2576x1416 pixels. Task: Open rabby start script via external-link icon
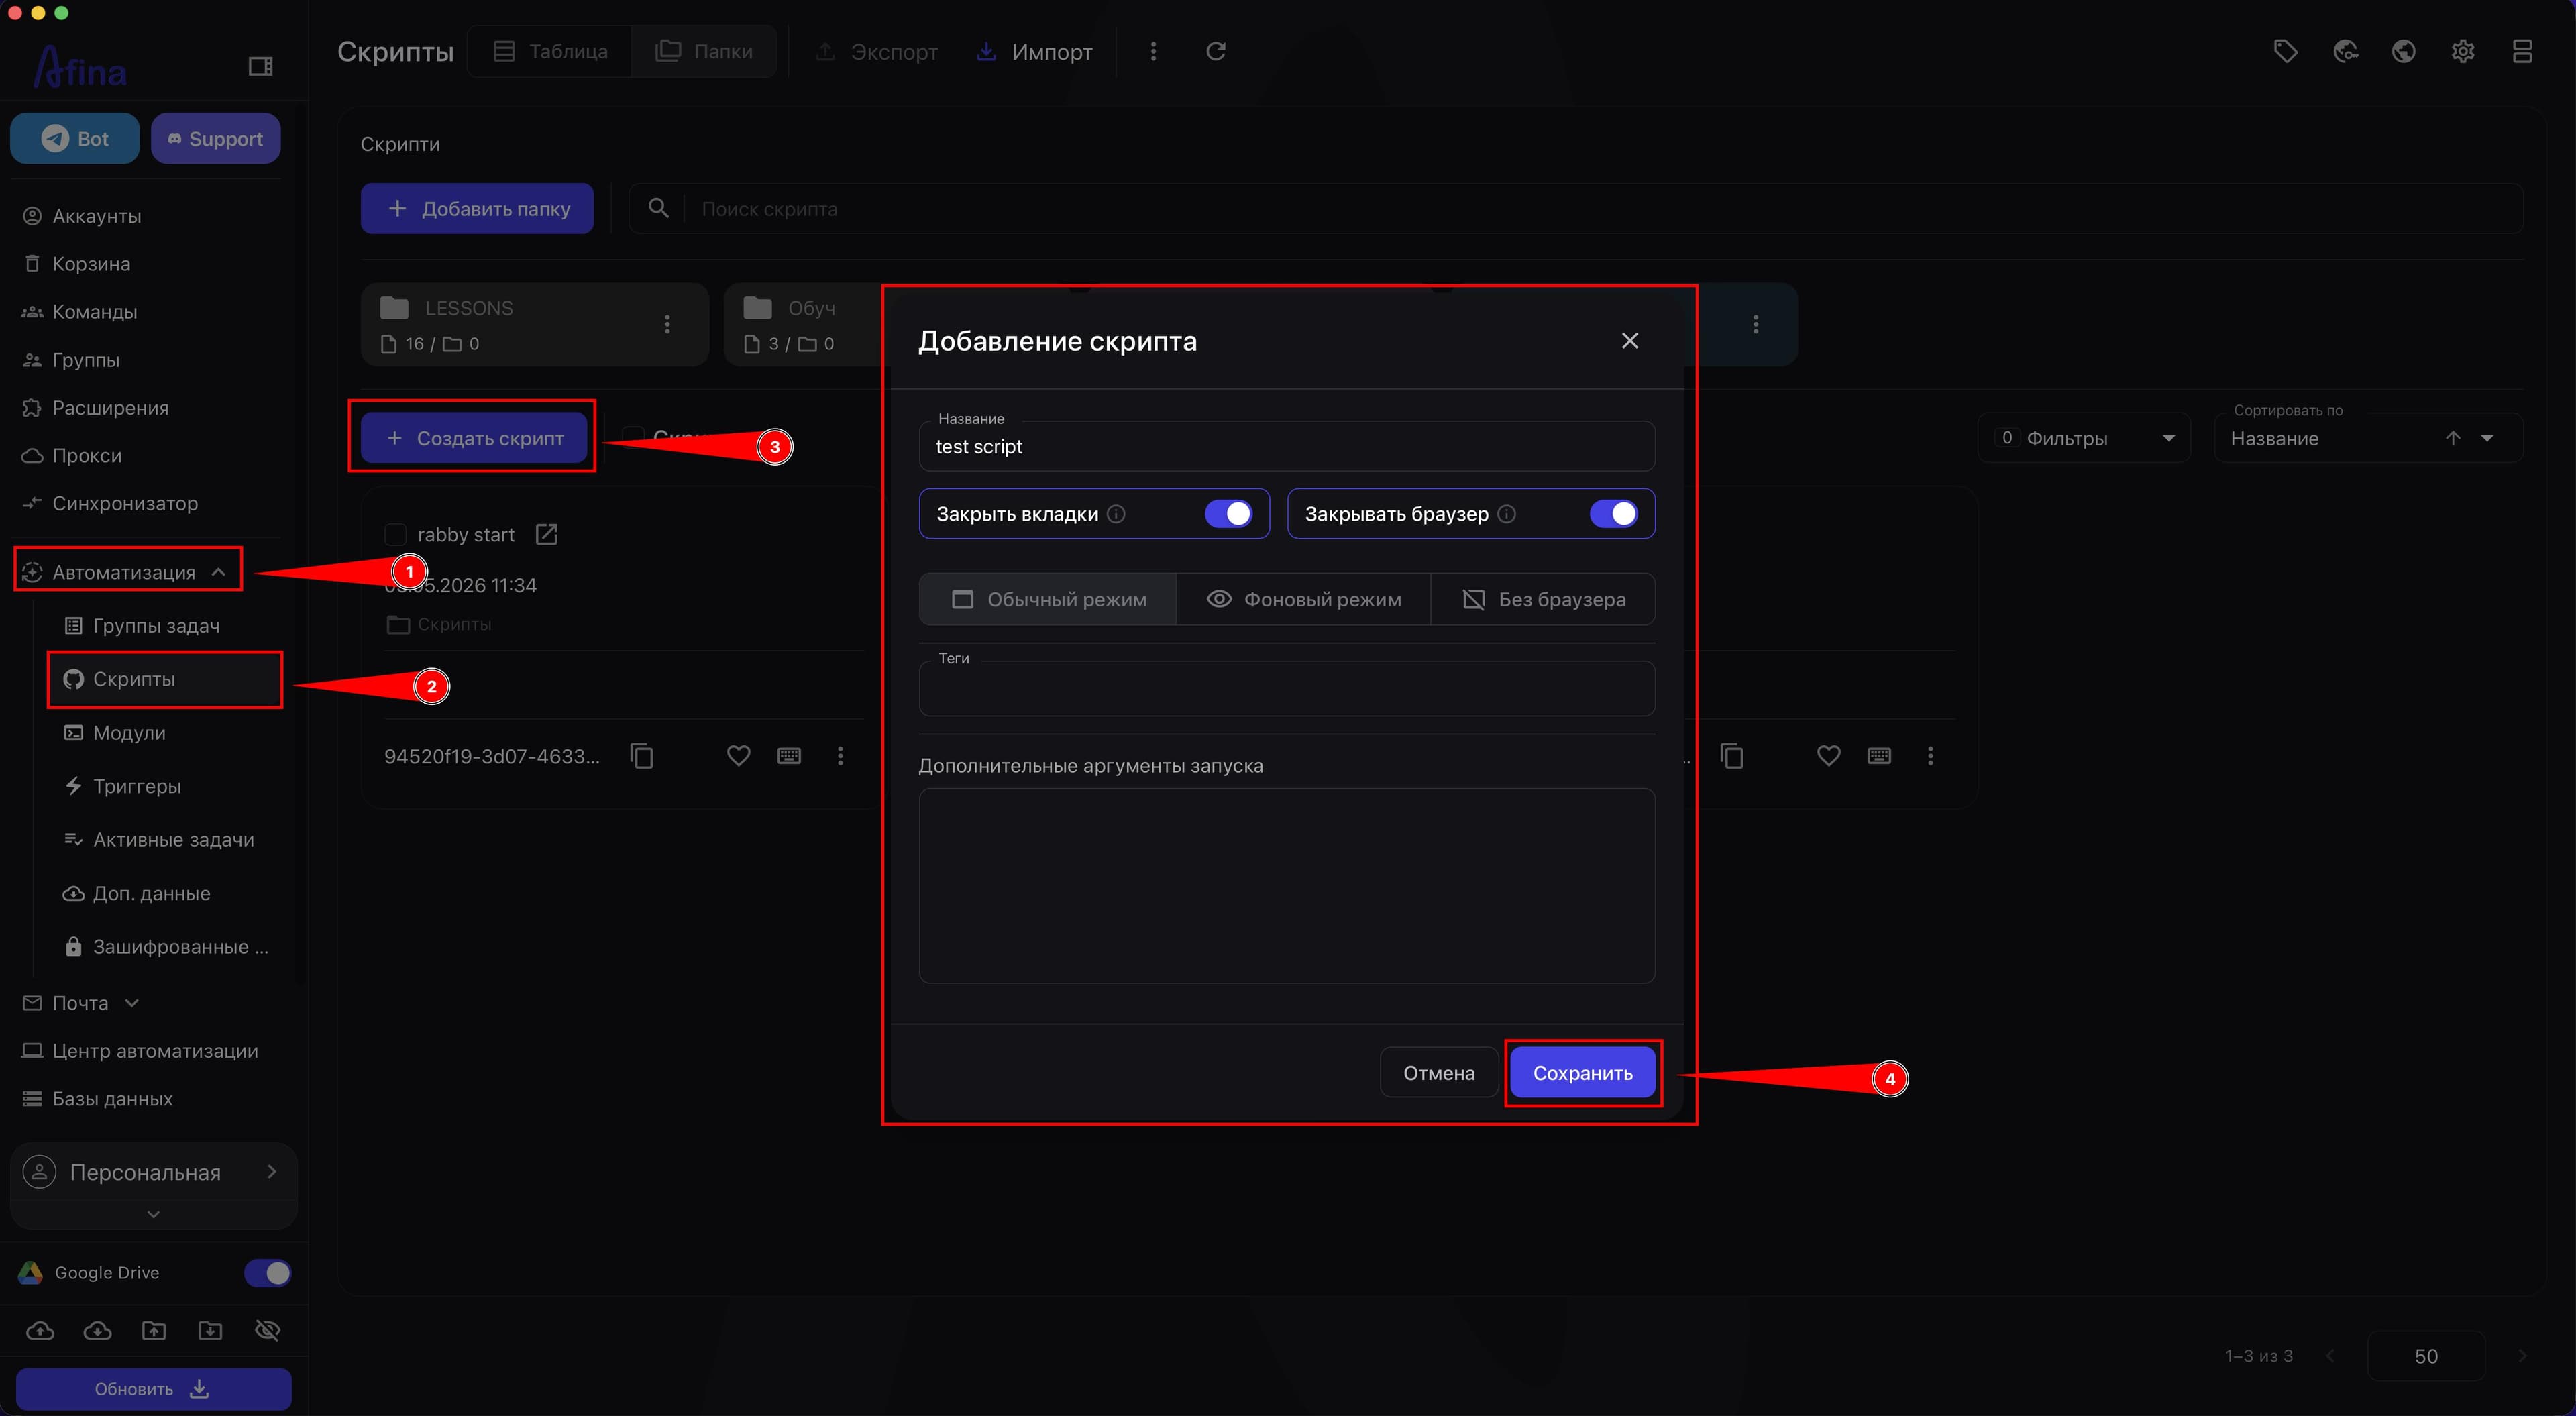[546, 534]
